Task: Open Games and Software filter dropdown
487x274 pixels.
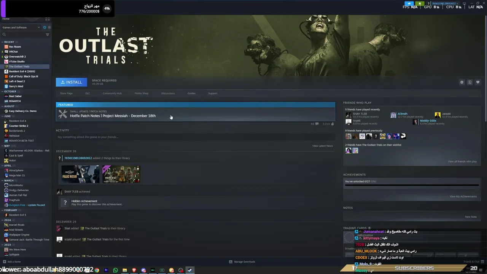Action: click(x=21, y=27)
